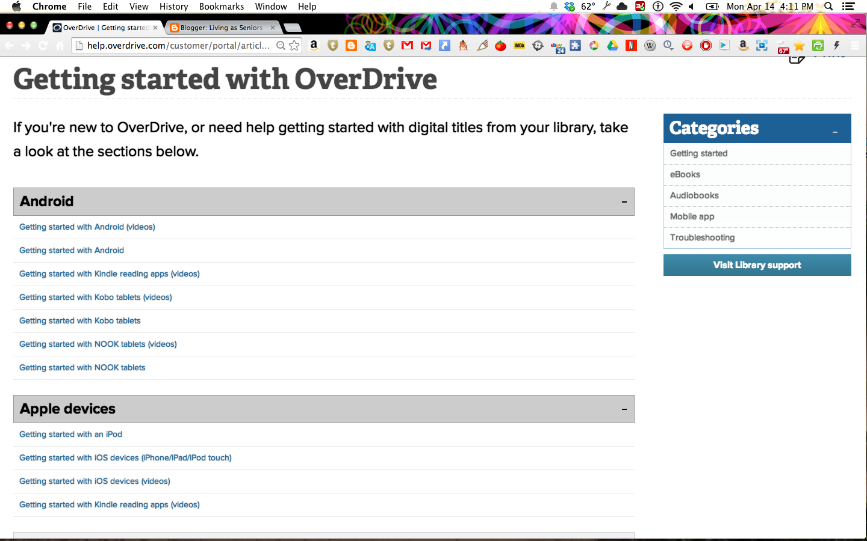
Task: Bookmark this page with the star
Action: click(294, 46)
